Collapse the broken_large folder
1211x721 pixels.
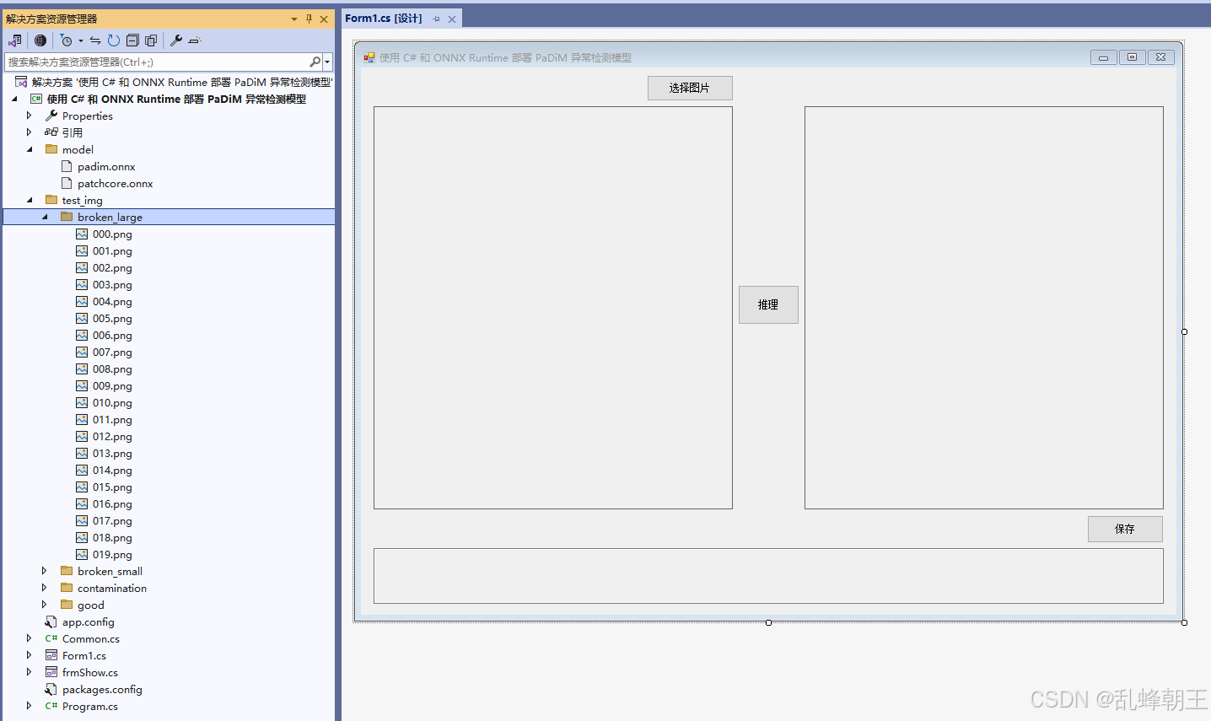[x=45, y=217]
